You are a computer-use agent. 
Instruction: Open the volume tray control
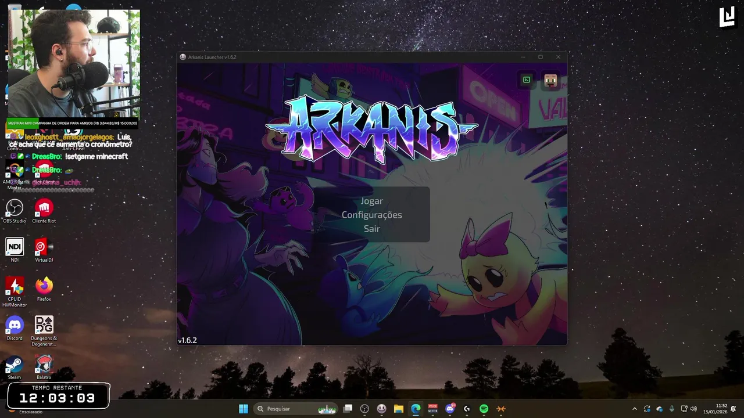[693, 409]
